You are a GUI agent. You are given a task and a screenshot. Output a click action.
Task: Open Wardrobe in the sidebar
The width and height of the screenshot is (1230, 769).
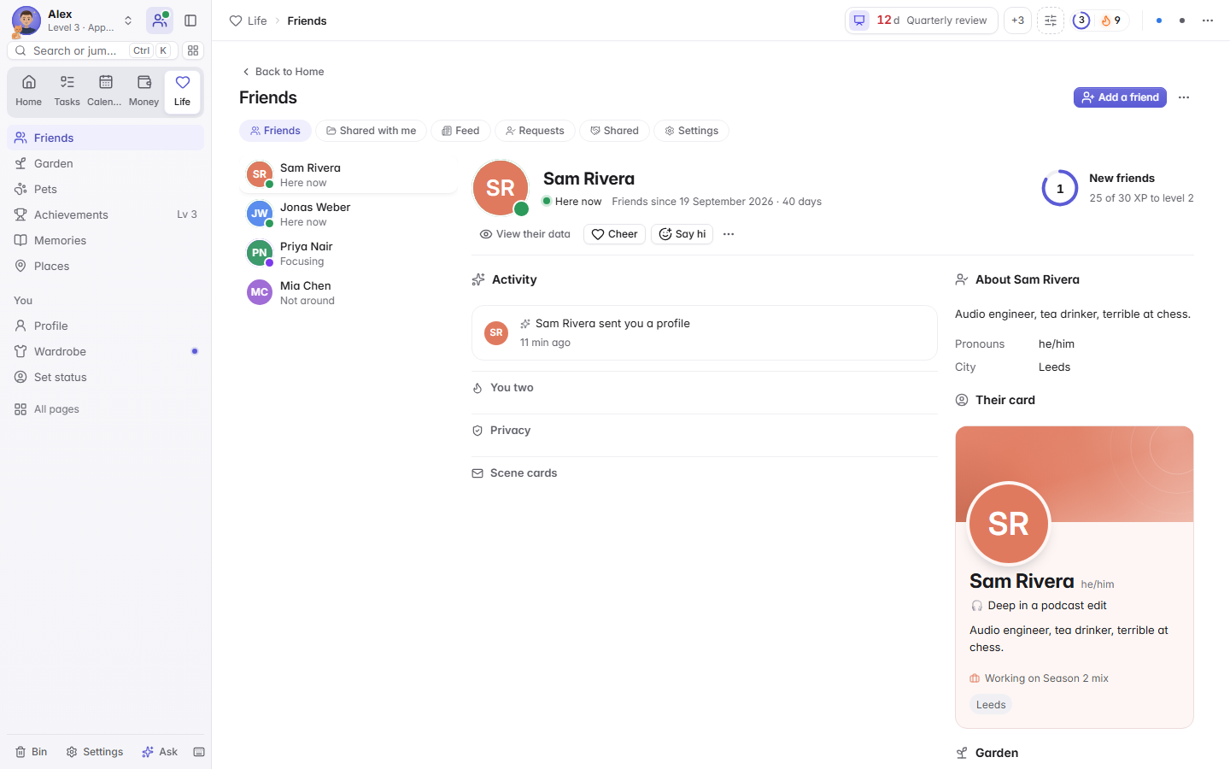[x=105, y=351]
